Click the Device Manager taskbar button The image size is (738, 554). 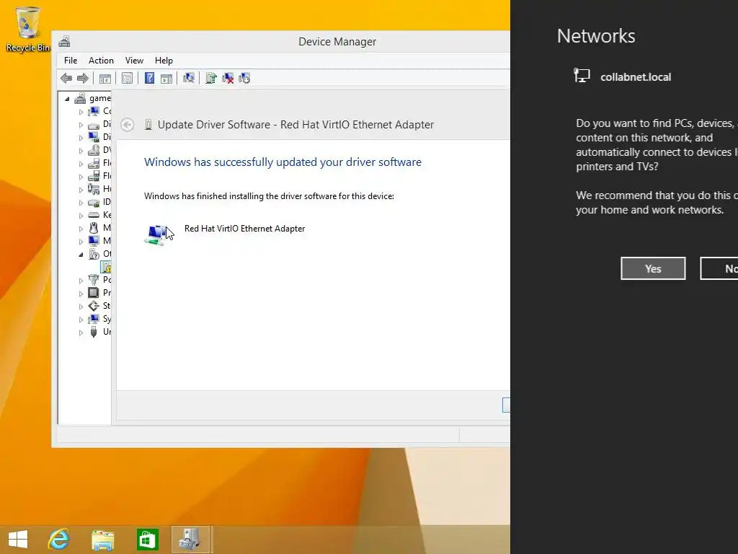tap(192, 540)
